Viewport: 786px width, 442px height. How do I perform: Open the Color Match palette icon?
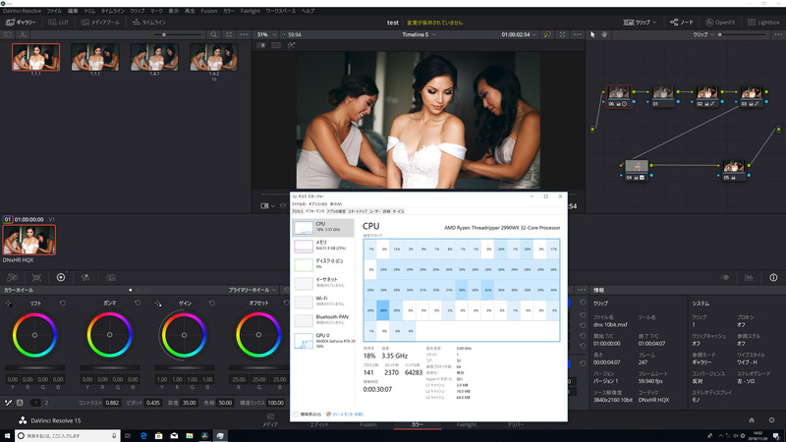pyautogui.click(x=36, y=277)
